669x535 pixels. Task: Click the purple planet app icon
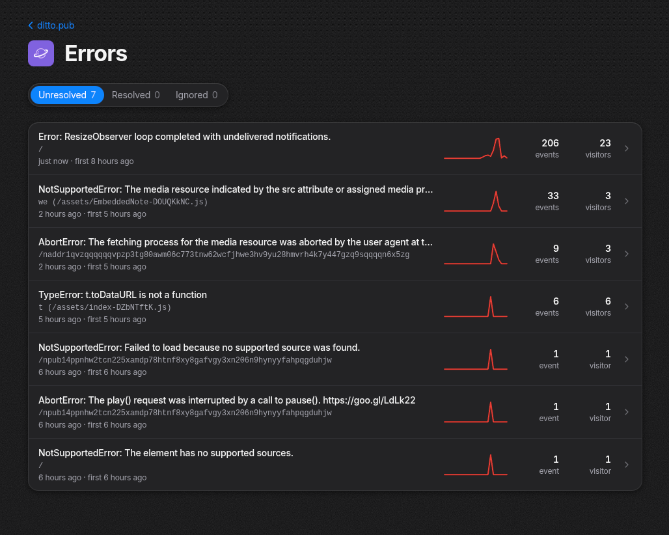point(41,53)
